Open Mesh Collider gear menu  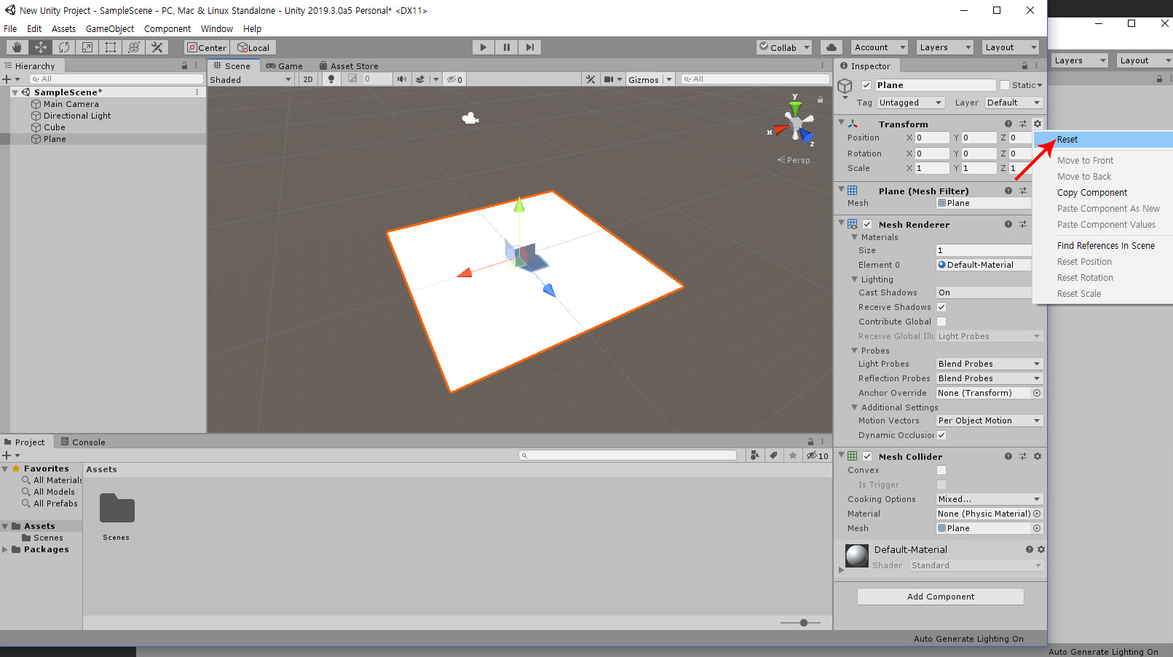point(1038,456)
